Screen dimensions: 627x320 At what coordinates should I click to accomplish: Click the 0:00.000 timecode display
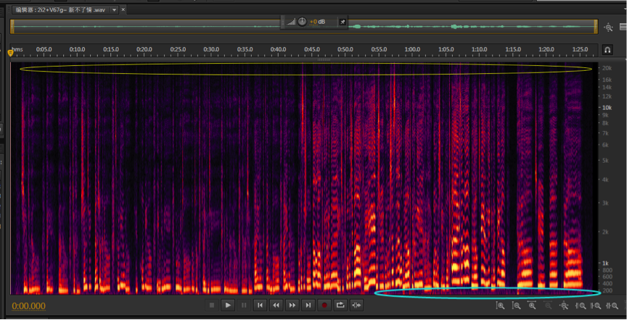[29, 306]
